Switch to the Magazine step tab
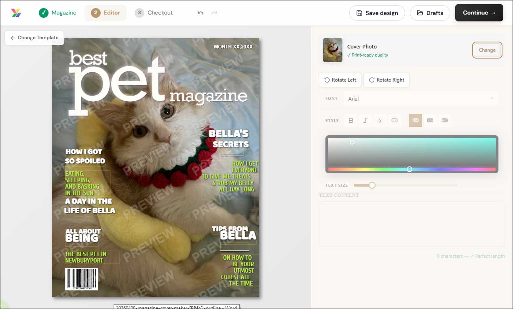The height and width of the screenshot is (309, 513). pyautogui.click(x=57, y=13)
